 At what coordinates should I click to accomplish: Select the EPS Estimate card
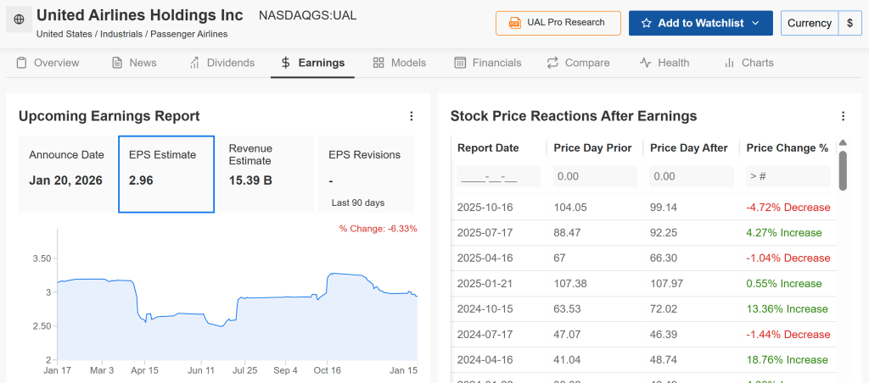166,174
